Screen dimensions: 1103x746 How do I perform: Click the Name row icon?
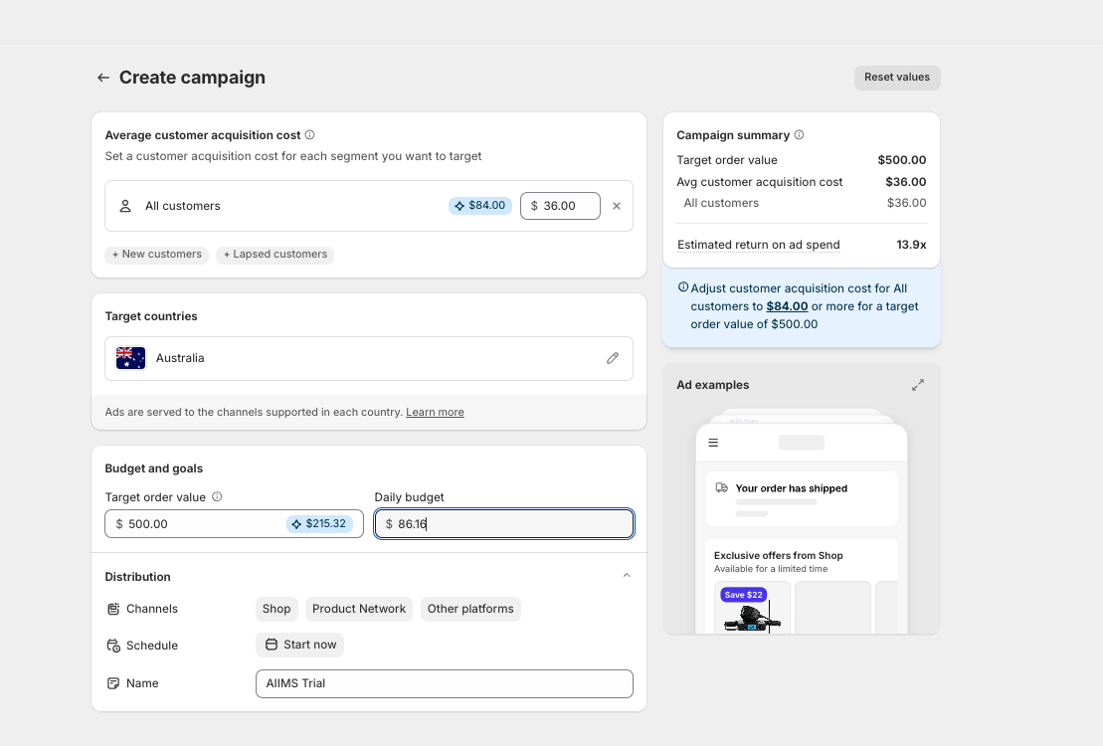[x=113, y=683]
